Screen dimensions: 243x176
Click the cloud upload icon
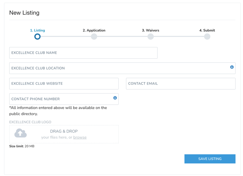[20, 133]
